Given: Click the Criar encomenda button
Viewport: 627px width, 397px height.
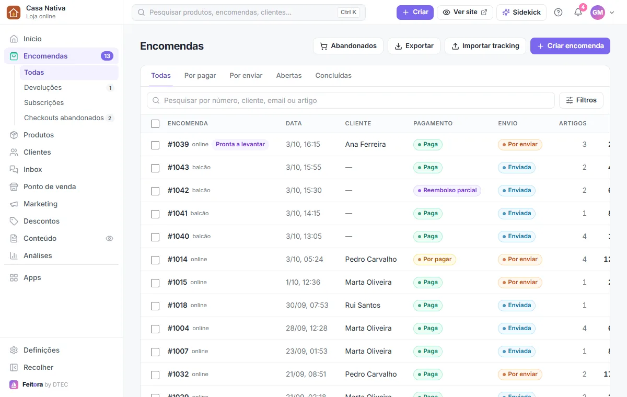Looking at the screenshot, I should (x=570, y=46).
